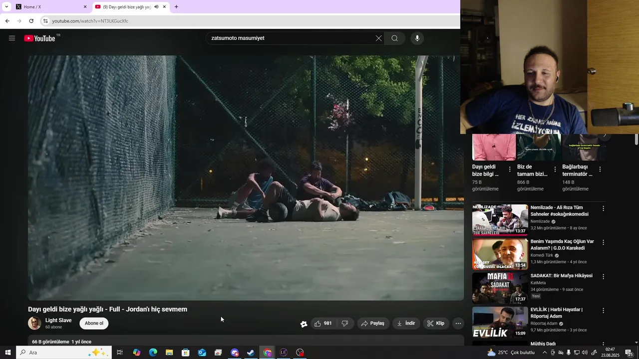639x359 pixels.
Task: Open Outlook from the taskbar
Action: (x=202, y=353)
